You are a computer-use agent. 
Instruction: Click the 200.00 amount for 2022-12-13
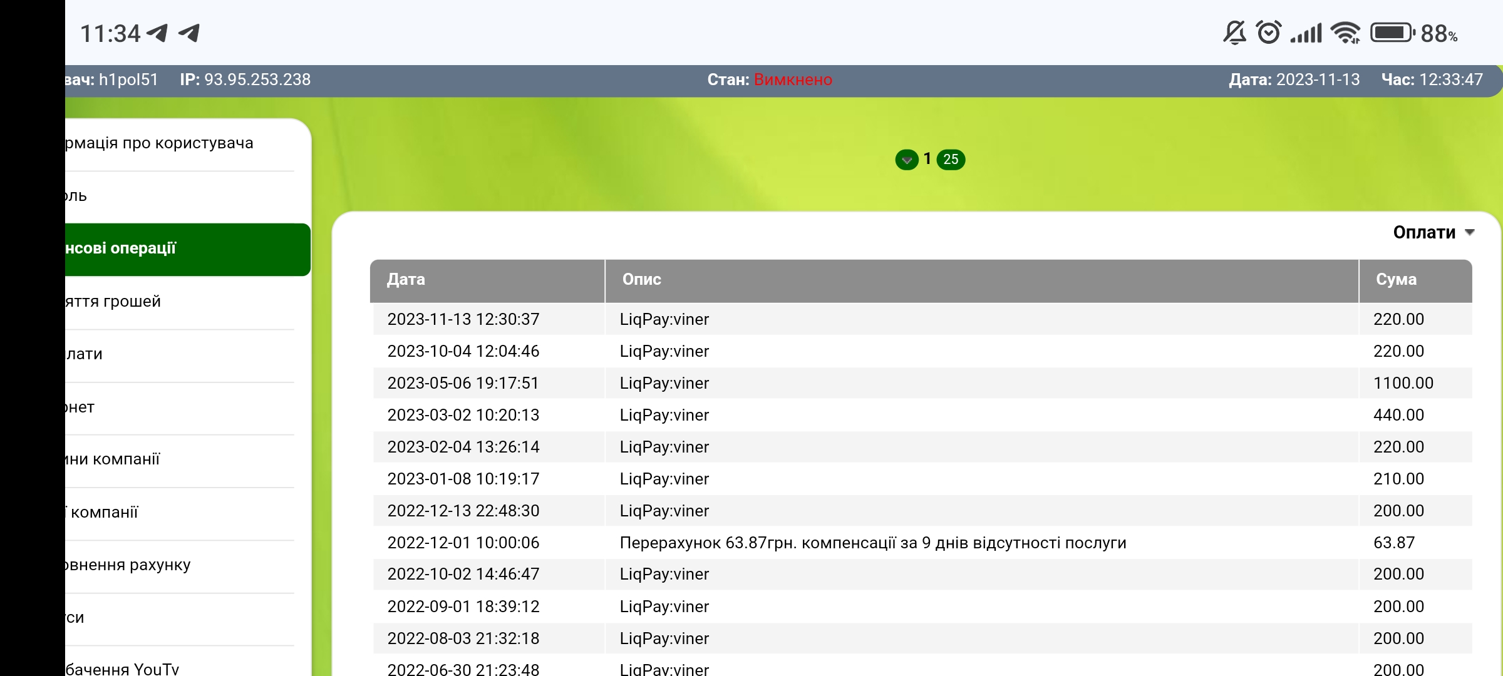click(x=1398, y=511)
